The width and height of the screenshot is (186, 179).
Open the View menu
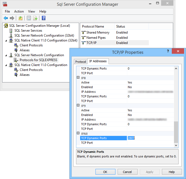(x=31, y=11)
